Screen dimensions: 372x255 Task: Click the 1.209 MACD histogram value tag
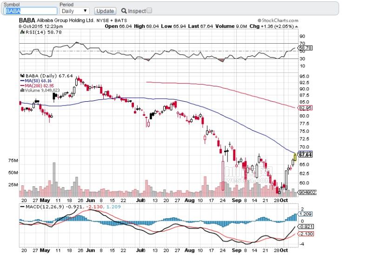click(x=305, y=214)
